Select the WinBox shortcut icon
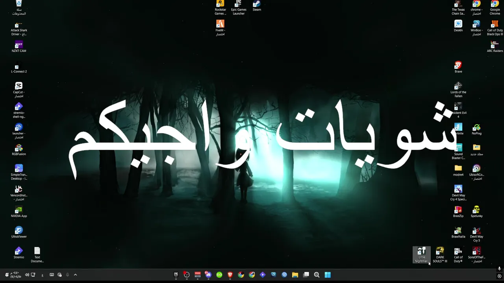The width and height of the screenshot is (504, 283). (476, 28)
